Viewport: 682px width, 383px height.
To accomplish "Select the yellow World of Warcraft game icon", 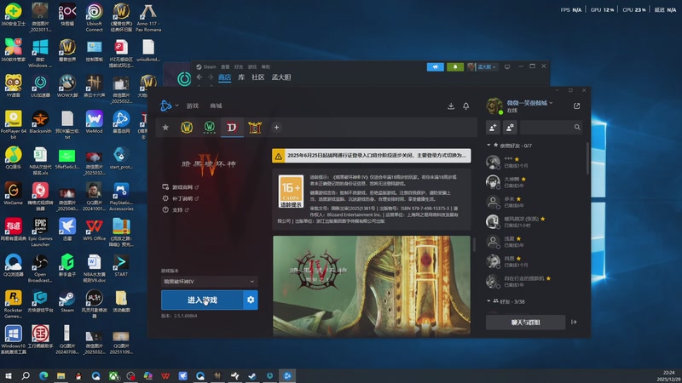I will click(x=187, y=127).
